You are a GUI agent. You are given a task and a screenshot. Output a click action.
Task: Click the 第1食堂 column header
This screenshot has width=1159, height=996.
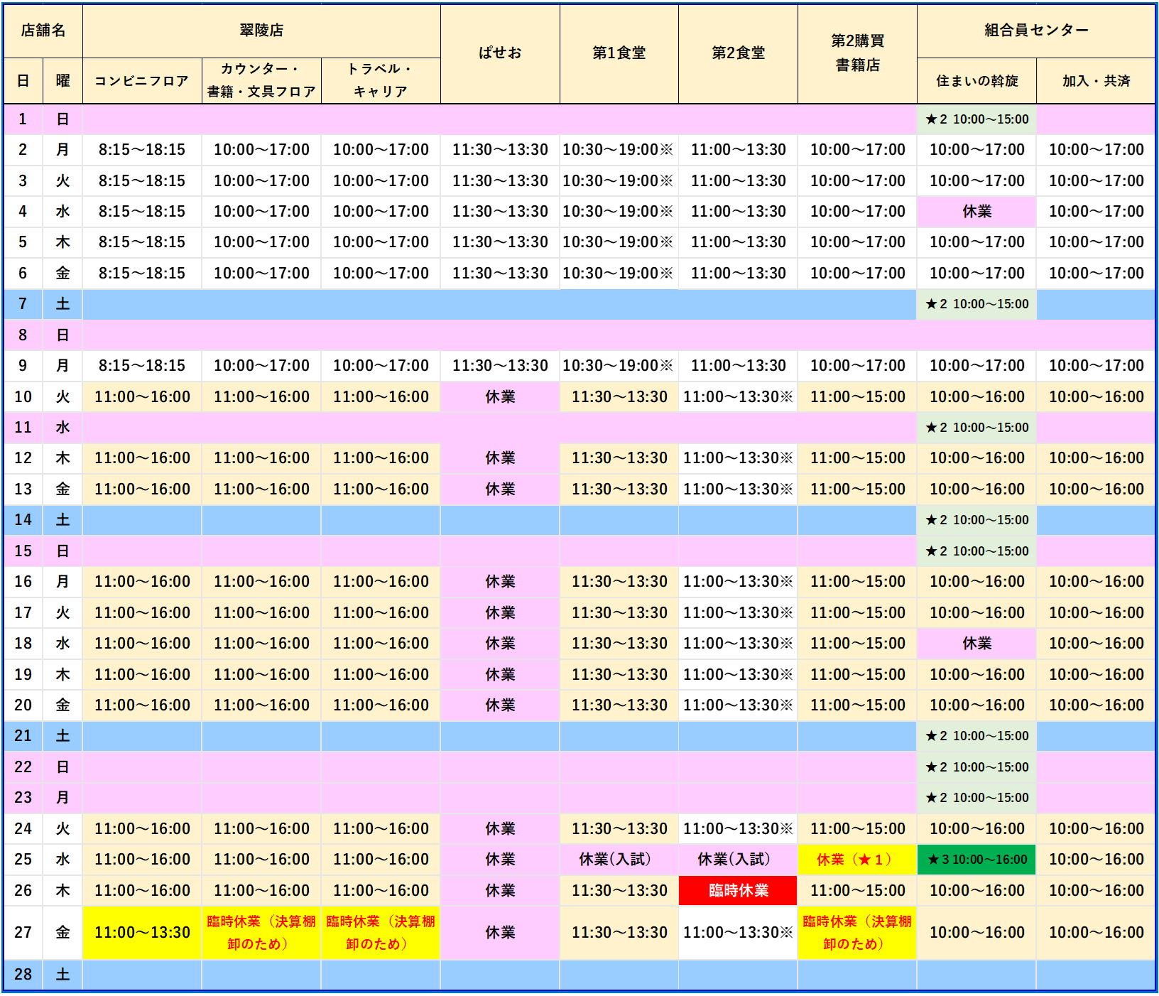pyautogui.click(x=619, y=53)
